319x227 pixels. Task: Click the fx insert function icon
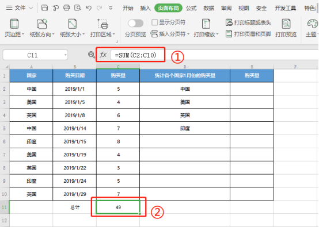coord(103,55)
